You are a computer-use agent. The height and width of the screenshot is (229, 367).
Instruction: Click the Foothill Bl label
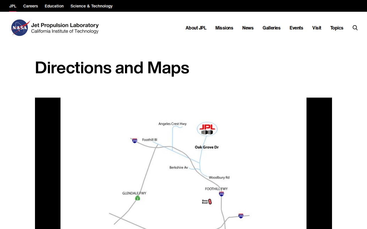click(x=150, y=140)
